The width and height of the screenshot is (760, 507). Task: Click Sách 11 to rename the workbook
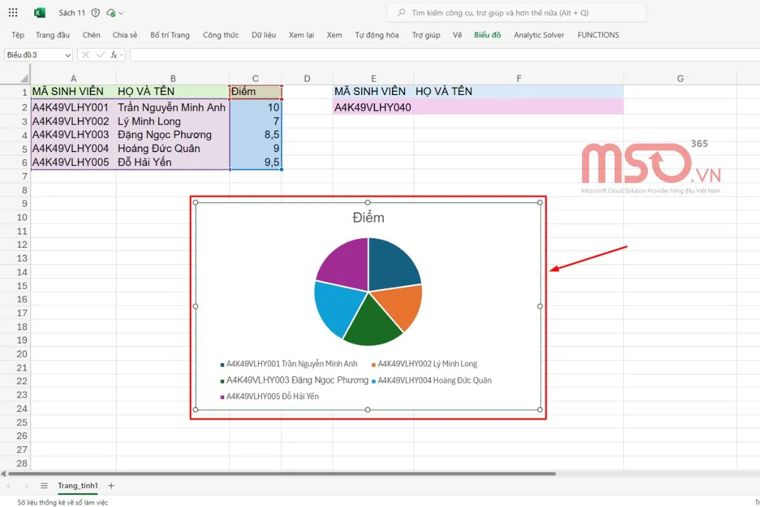pos(72,13)
